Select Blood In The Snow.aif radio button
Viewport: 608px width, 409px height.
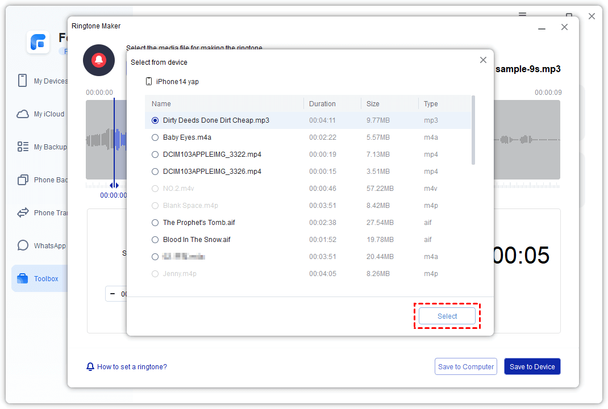click(x=155, y=240)
